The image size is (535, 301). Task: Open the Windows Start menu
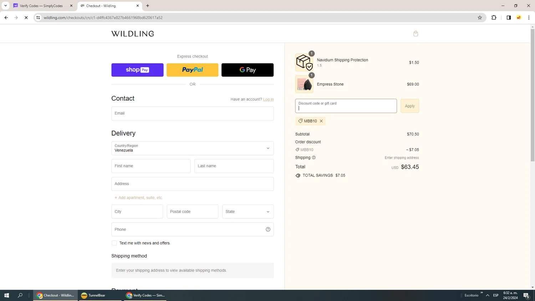tap(6, 295)
